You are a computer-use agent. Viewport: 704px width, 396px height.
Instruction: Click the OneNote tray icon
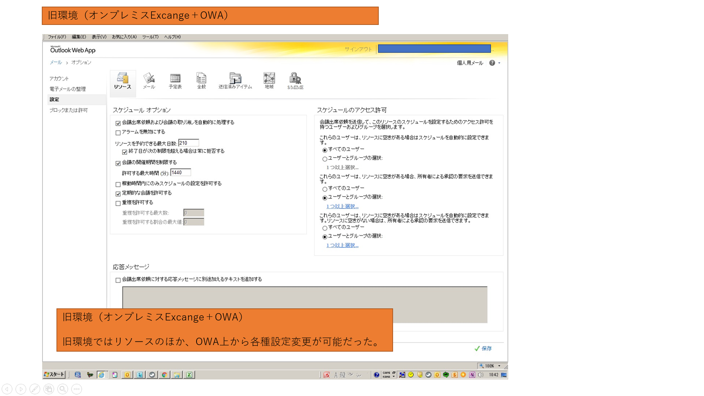click(472, 375)
